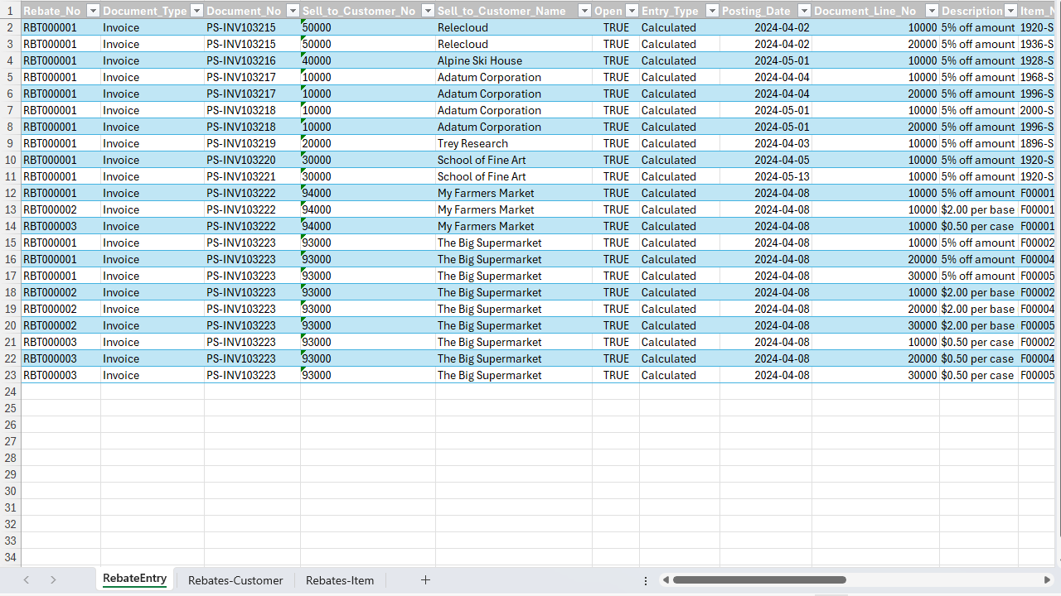Click the horizontal scrollbar right arrow

pos(1049,580)
